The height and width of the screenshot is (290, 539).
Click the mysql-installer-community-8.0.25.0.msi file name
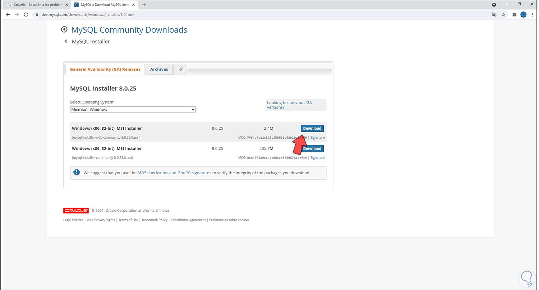102,158
